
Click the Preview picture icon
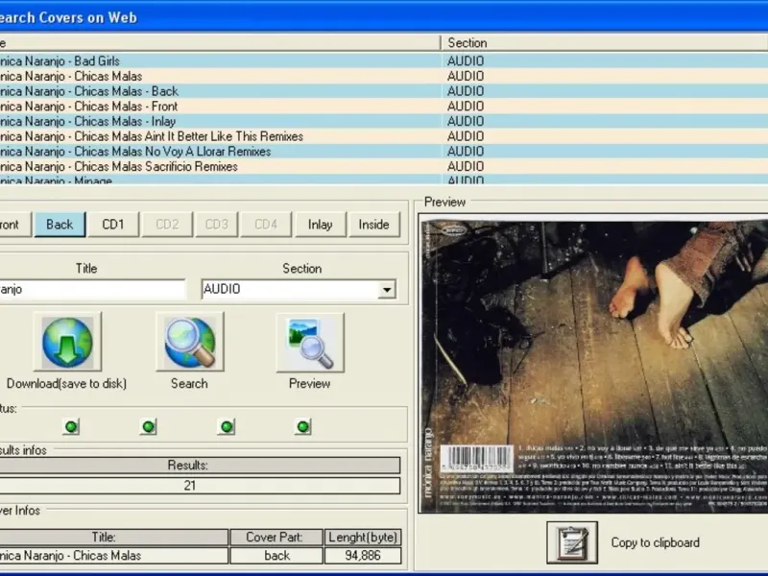(x=310, y=342)
